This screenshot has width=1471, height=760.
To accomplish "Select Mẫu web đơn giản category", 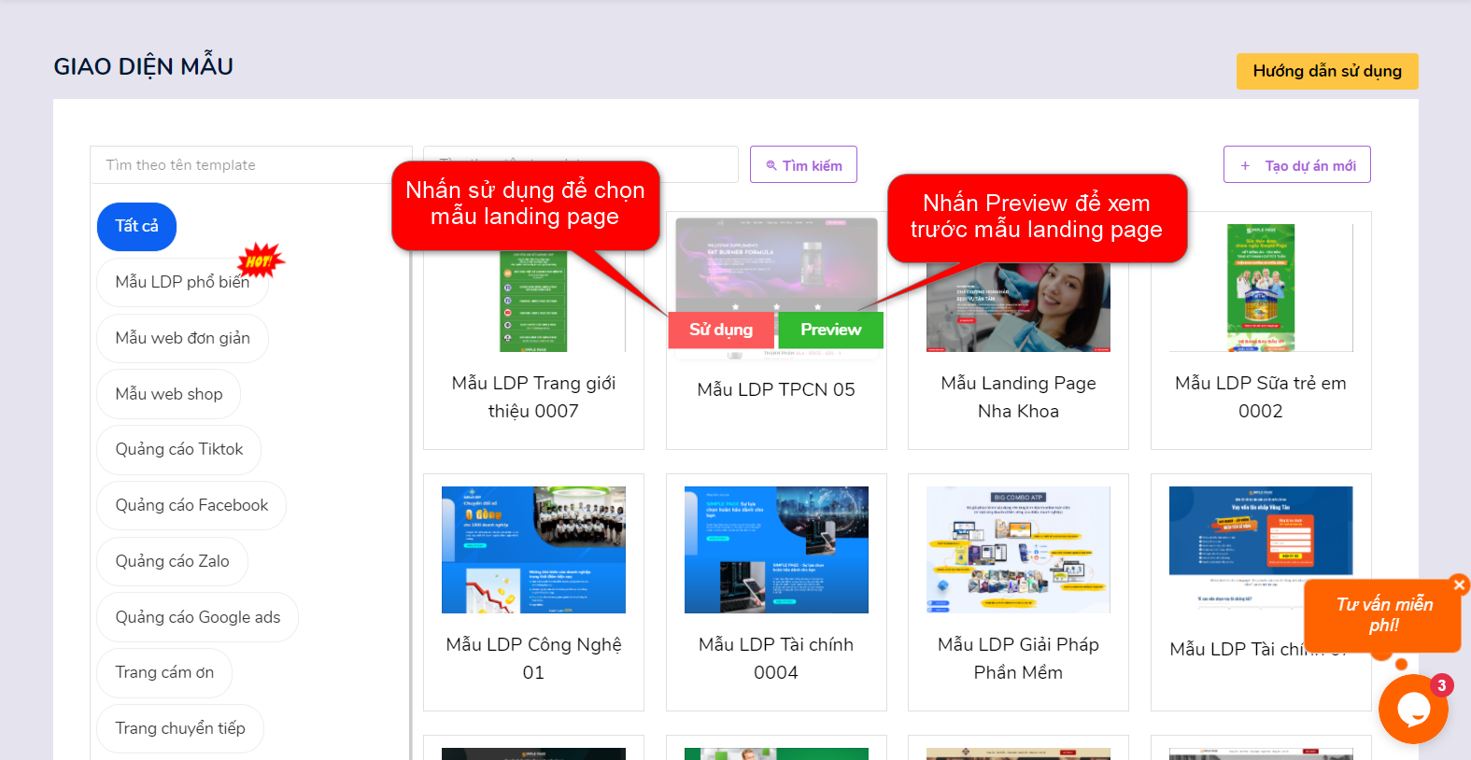I will tap(182, 338).
